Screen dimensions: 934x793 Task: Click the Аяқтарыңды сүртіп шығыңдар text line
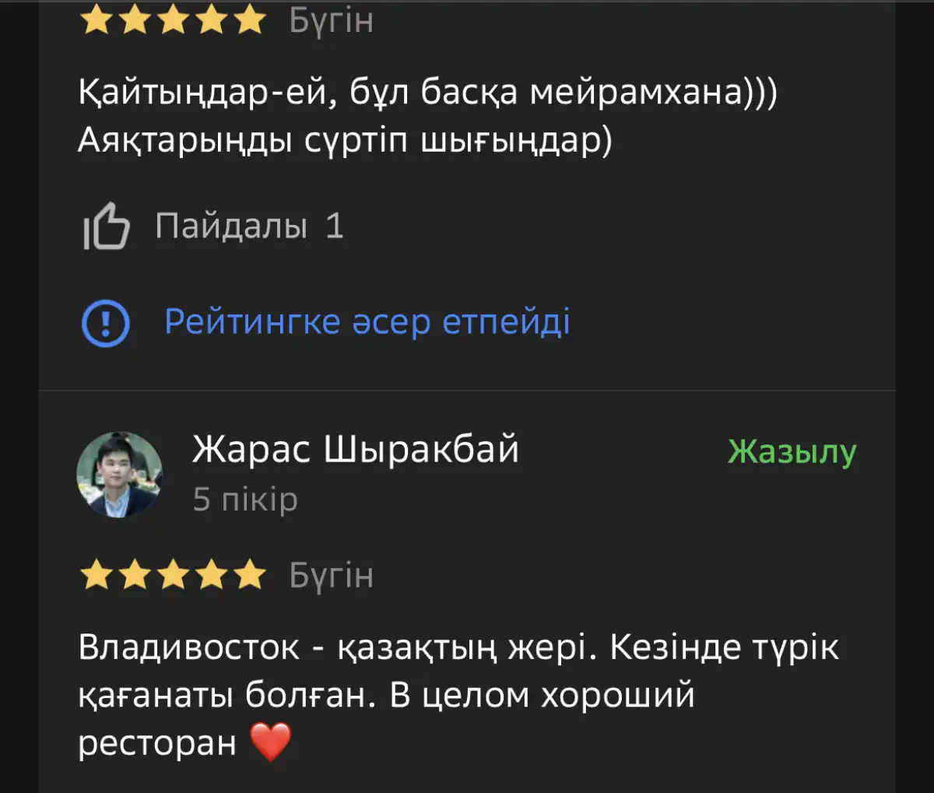(x=345, y=141)
